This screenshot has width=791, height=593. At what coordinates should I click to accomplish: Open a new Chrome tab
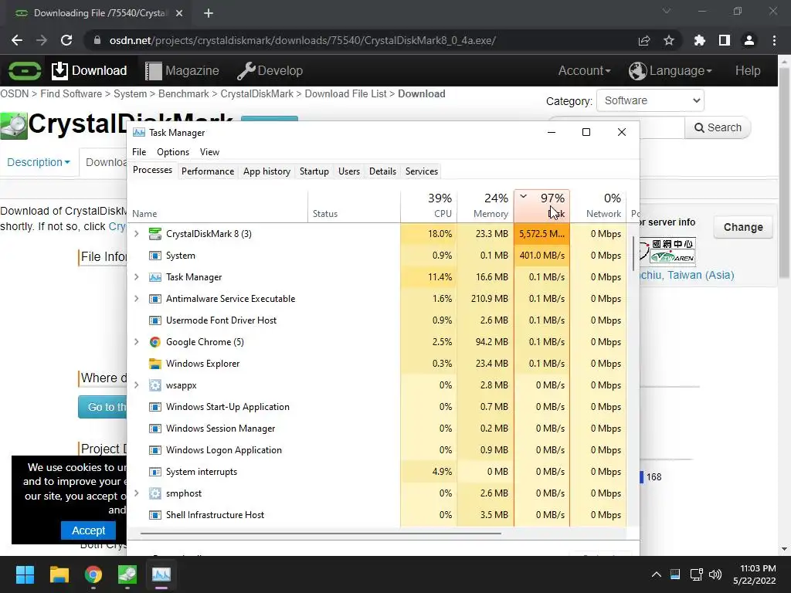click(209, 13)
